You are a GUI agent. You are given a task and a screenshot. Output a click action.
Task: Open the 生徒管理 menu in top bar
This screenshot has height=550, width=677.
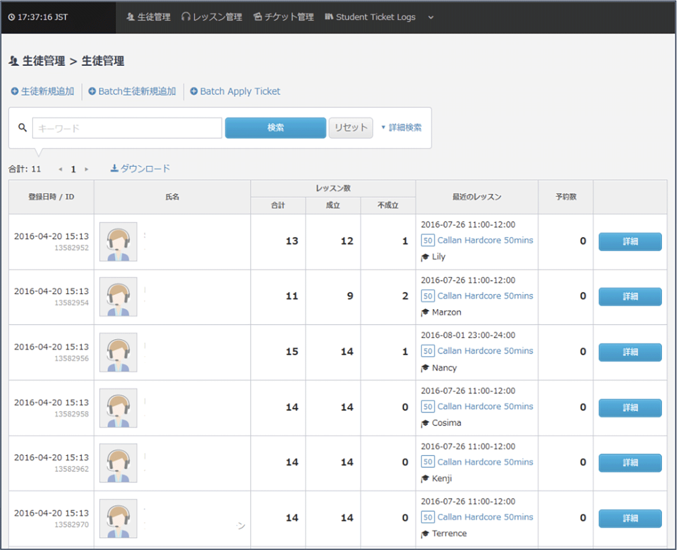pyautogui.click(x=149, y=17)
